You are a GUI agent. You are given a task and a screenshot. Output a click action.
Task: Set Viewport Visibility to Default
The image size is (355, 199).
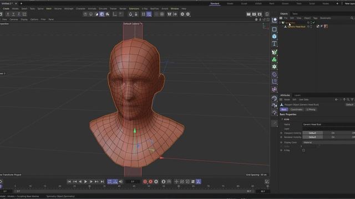pyautogui.click(x=312, y=133)
